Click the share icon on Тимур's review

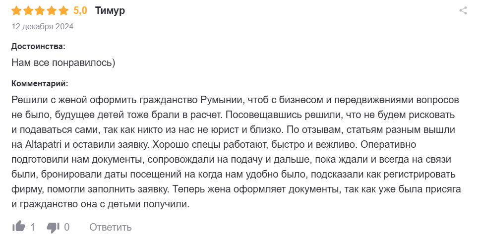pos(463,10)
